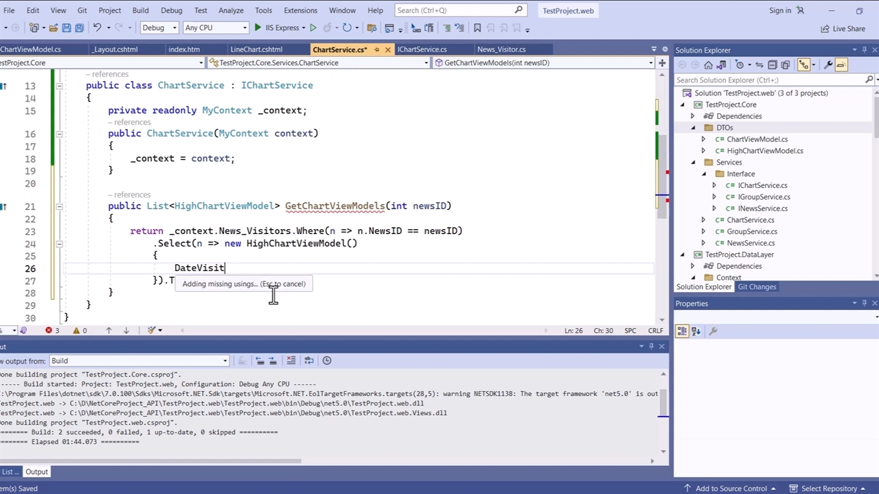Open the 'Show output from' Build dropdown
This screenshot has width=879, height=494.
tap(138, 360)
